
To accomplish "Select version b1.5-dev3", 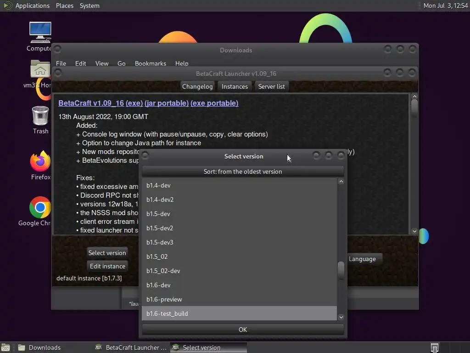I will coord(239,242).
